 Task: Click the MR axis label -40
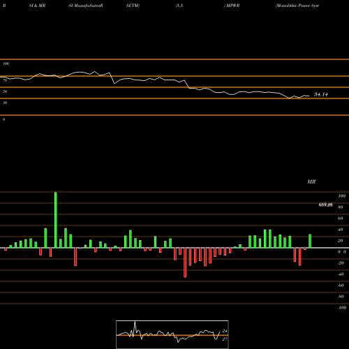[x=341, y=274]
